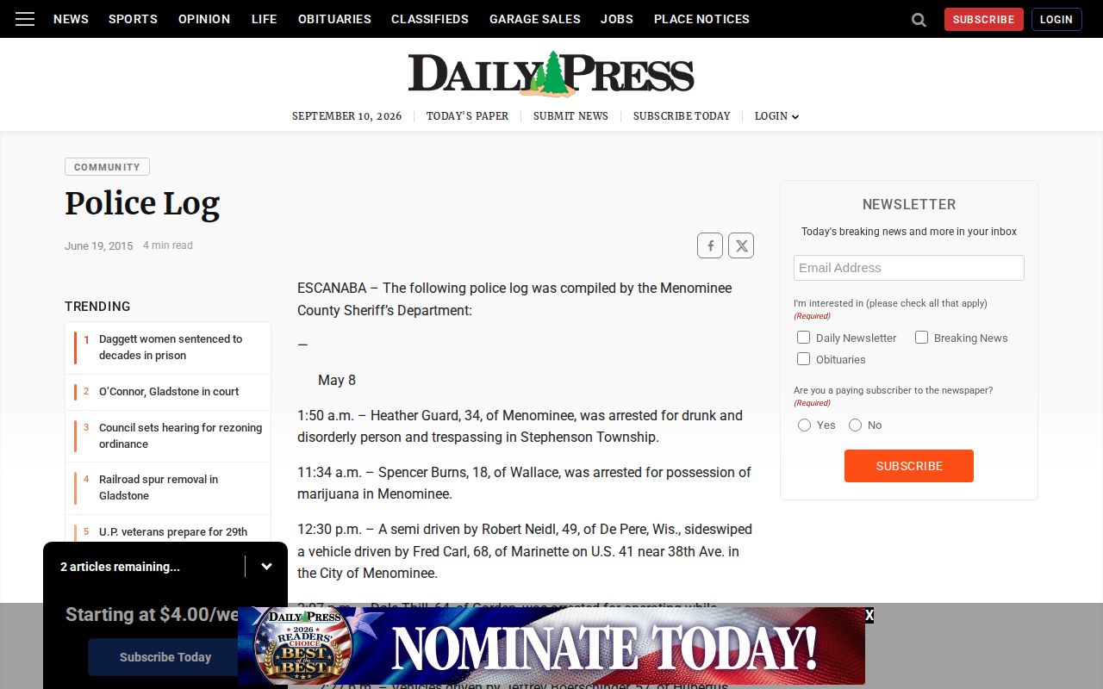The height and width of the screenshot is (689, 1103).
Task: Click the Daily Press logo
Action: pyautogui.click(x=551, y=73)
